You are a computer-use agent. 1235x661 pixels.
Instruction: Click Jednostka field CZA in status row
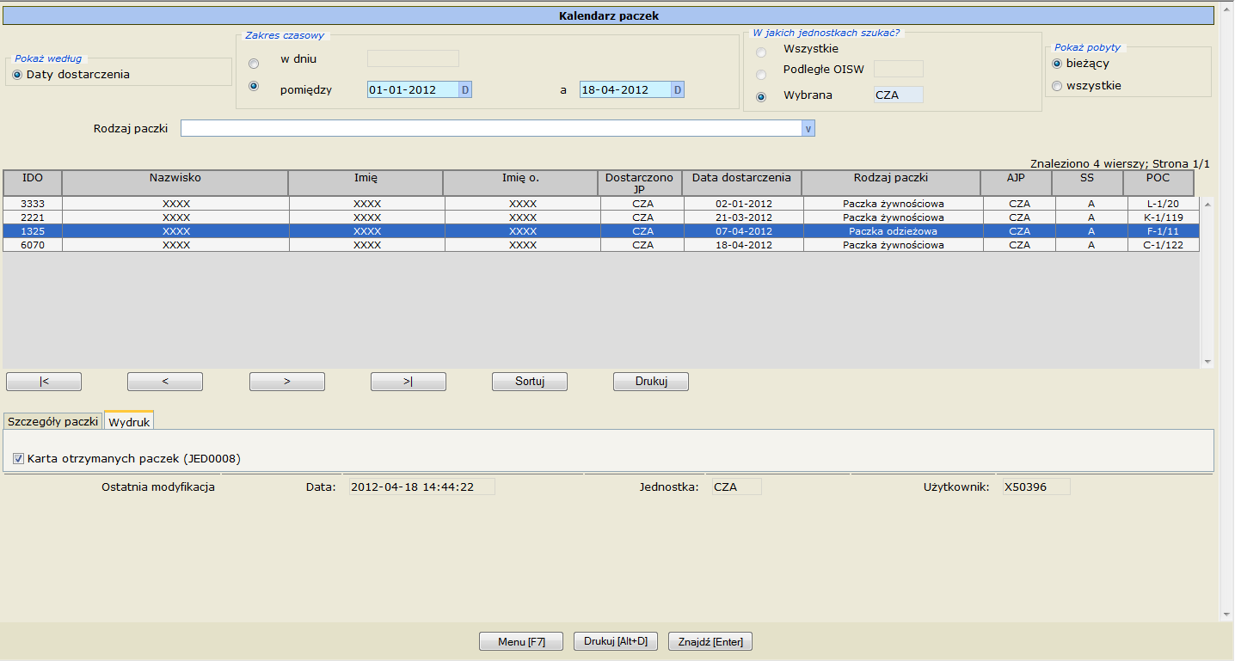coord(737,487)
